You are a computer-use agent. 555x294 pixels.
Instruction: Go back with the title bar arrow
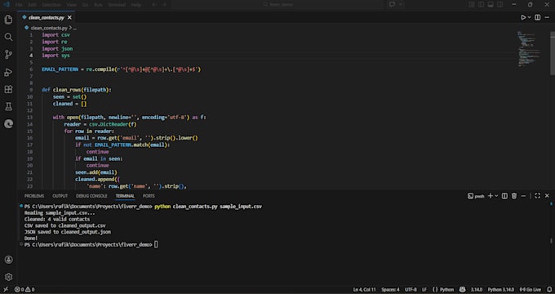(154, 5)
